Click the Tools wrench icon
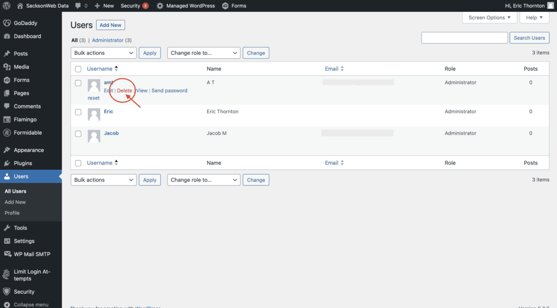The image size is (557, 308). tap(7, 227)
